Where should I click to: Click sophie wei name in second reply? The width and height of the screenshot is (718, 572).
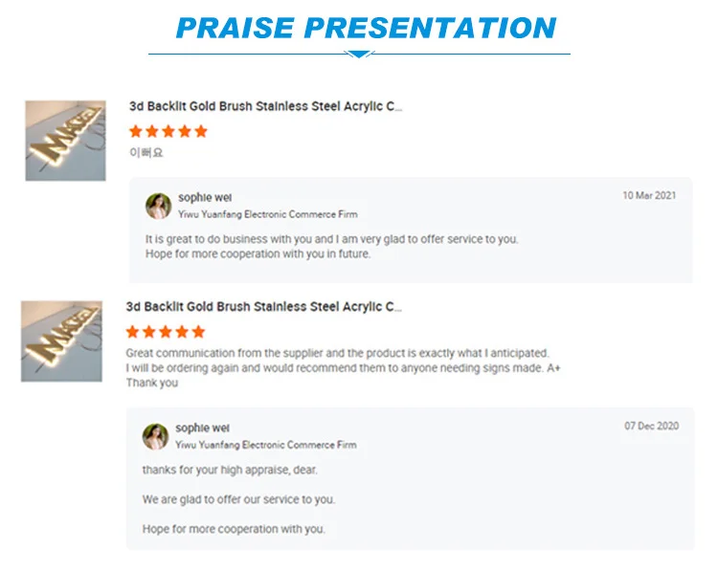(x=202, y=429)
